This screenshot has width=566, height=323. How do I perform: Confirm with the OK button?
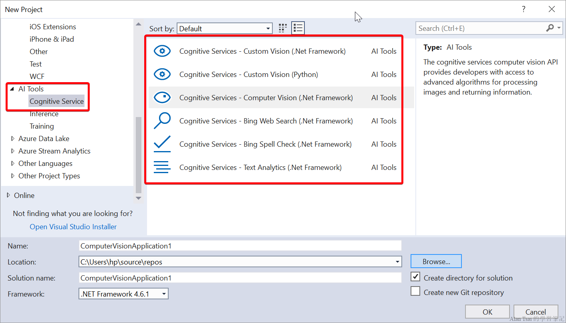pyautogui.click(x=487, y=312)
